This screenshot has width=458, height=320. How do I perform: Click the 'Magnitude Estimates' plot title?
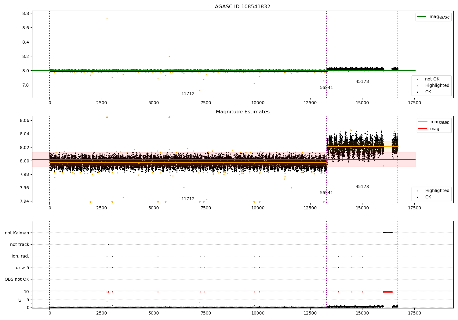pyautogui.click(x=242, y=112)
